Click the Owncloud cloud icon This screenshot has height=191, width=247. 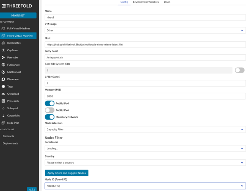coord(3,94)
